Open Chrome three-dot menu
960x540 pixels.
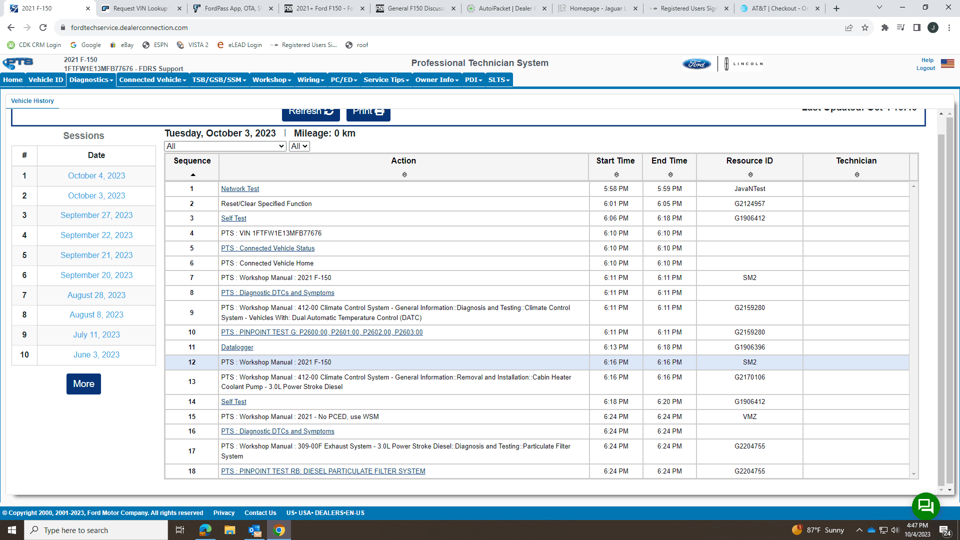click(x=949, y=27)
